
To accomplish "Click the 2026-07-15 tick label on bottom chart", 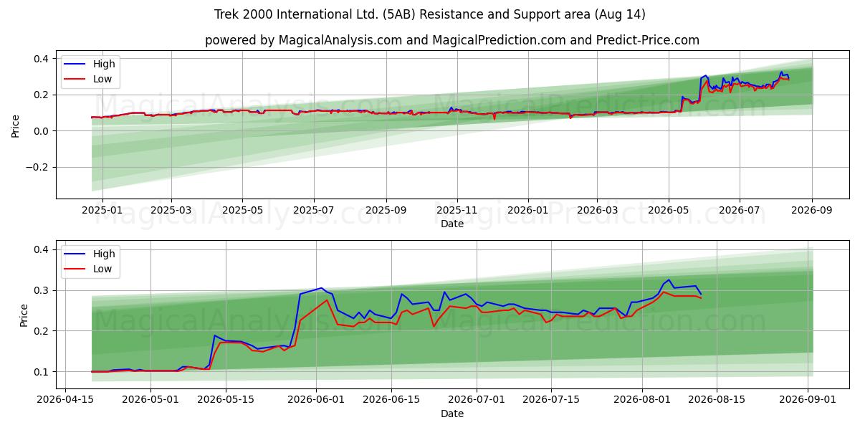I will [x=553, y=400].
